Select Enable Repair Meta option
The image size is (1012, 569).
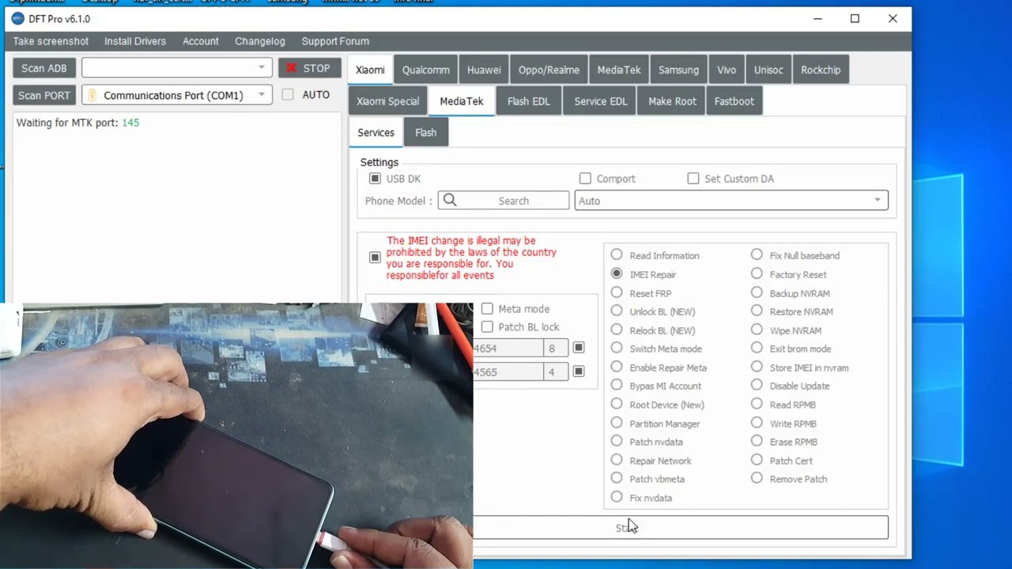[x=617, y=367]
